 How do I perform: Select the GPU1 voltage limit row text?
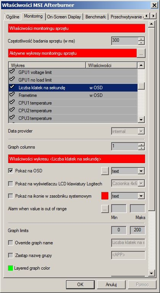[x=35, y=72]
